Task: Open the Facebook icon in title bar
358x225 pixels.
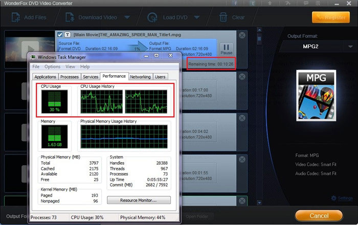Action: 235,3
